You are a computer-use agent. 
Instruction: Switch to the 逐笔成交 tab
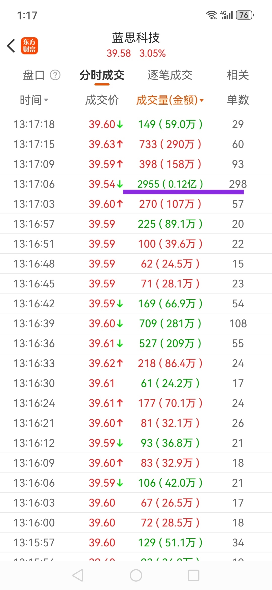(170, 75)
